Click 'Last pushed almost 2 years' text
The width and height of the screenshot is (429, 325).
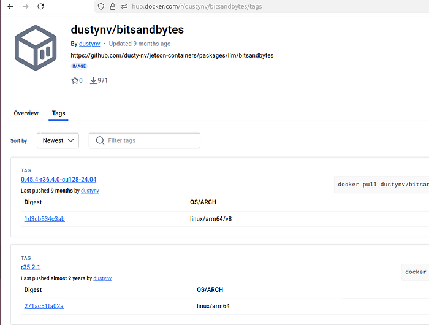[53, 278]
